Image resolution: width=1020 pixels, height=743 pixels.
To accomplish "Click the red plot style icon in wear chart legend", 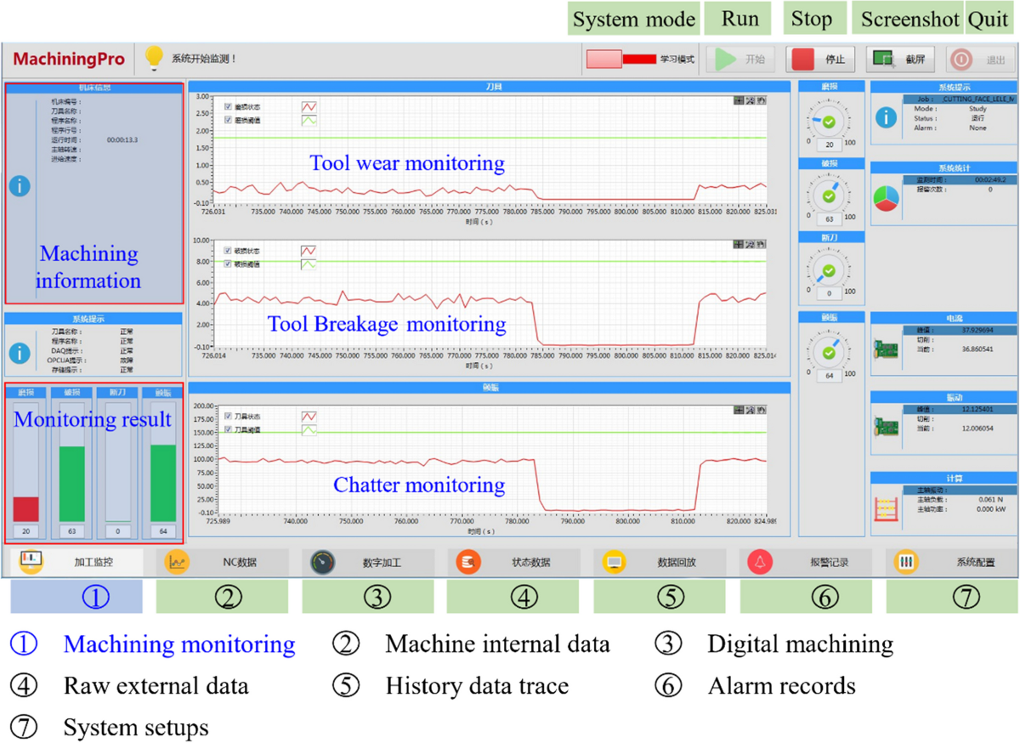I will pyautogui.click(x=309, y=107).
